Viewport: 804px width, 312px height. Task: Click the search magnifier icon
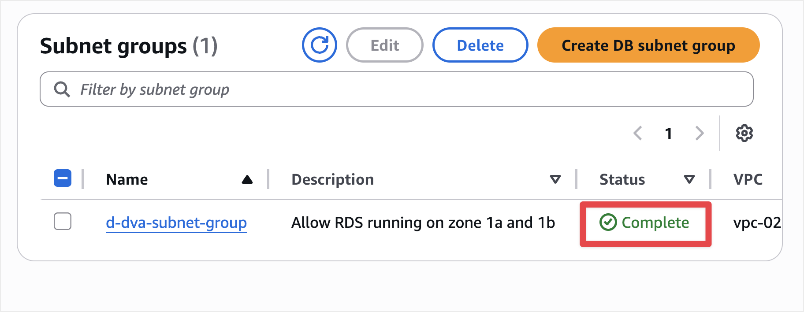(x=62, y=89)
